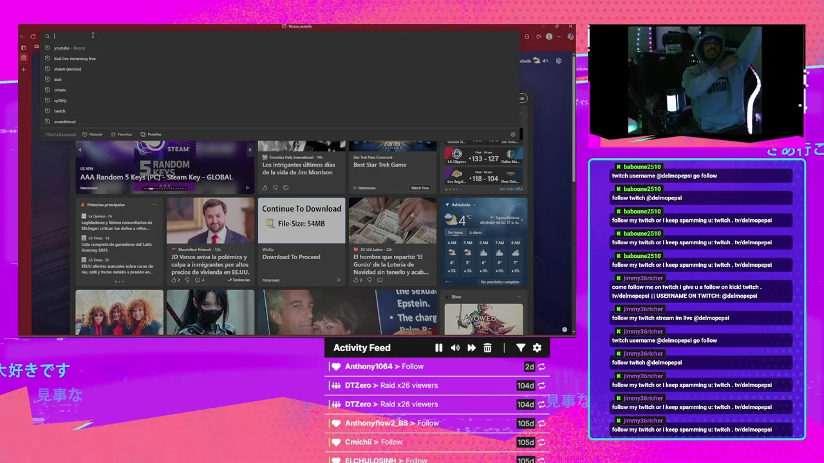Open browser favorites star icon

tap(538, 37)
